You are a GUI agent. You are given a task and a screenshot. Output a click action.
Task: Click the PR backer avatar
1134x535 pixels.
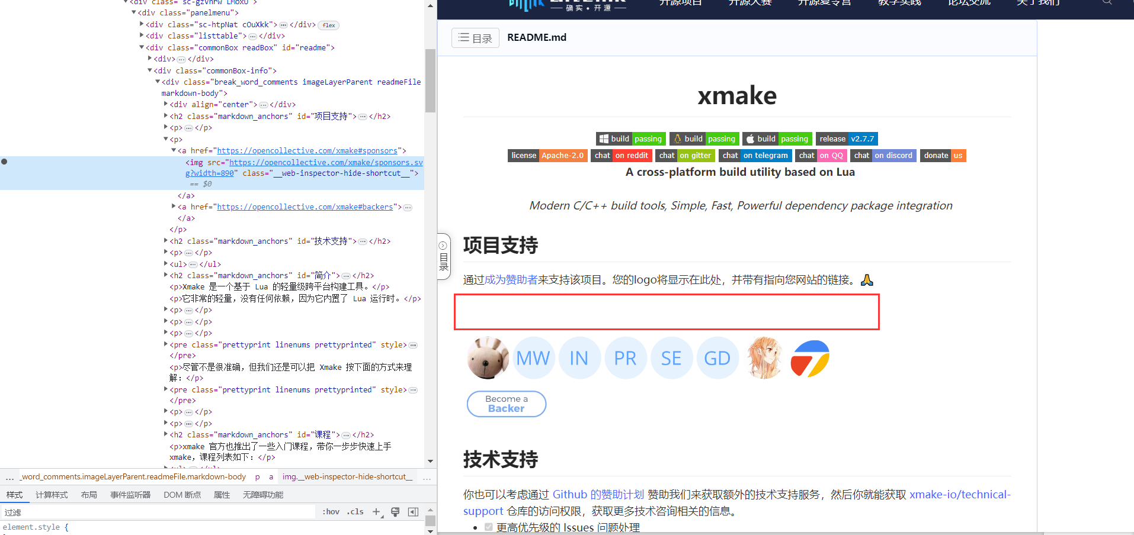pyautogui.click(x=625, y=358)
